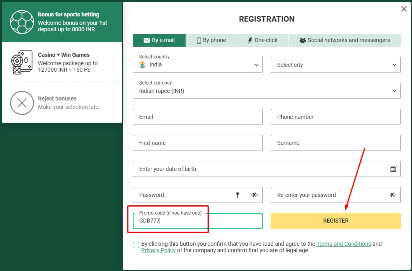
Task: Click text 'Make your selection later'
Action: pyautogui.click(x=69, y=107)
